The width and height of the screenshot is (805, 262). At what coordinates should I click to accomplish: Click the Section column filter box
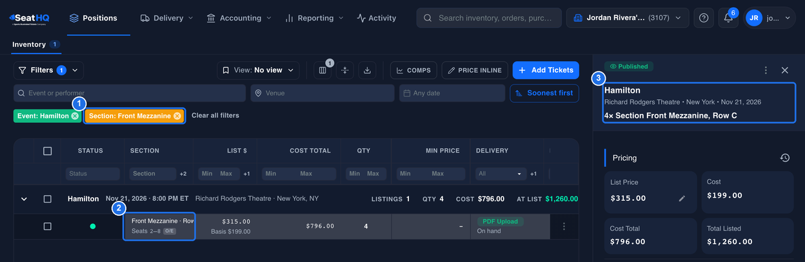point(153,174)
